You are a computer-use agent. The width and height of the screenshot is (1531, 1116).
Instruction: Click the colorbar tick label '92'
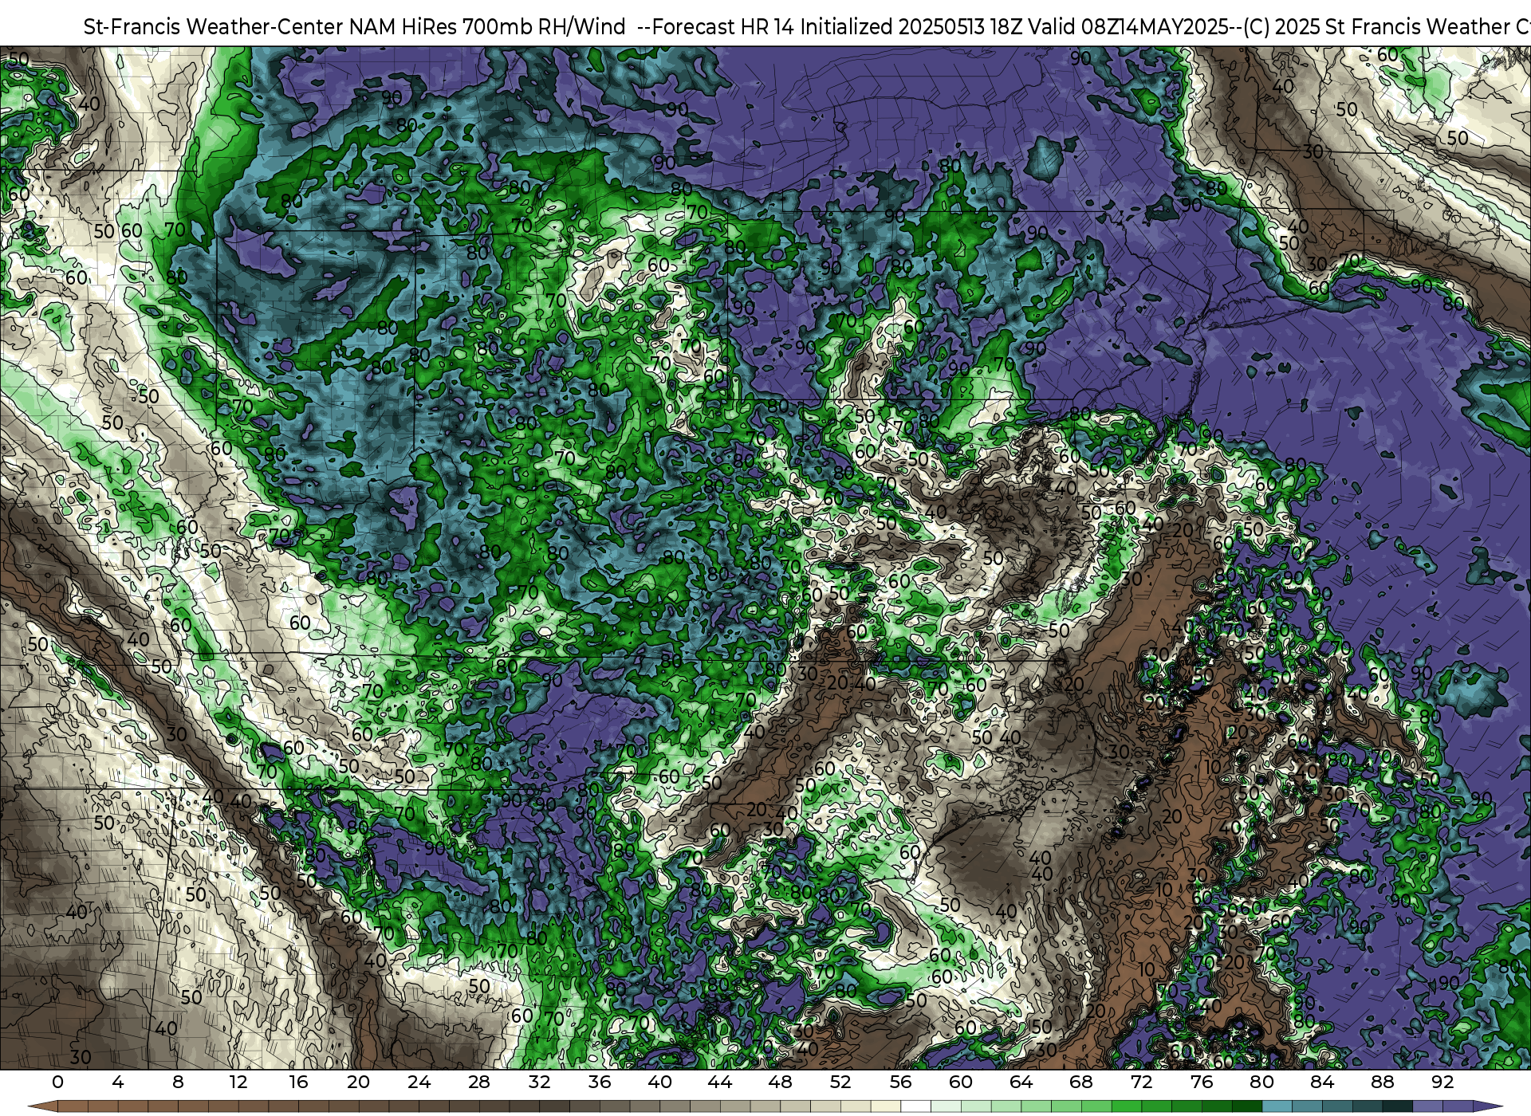click(x=1442, y=1083)
